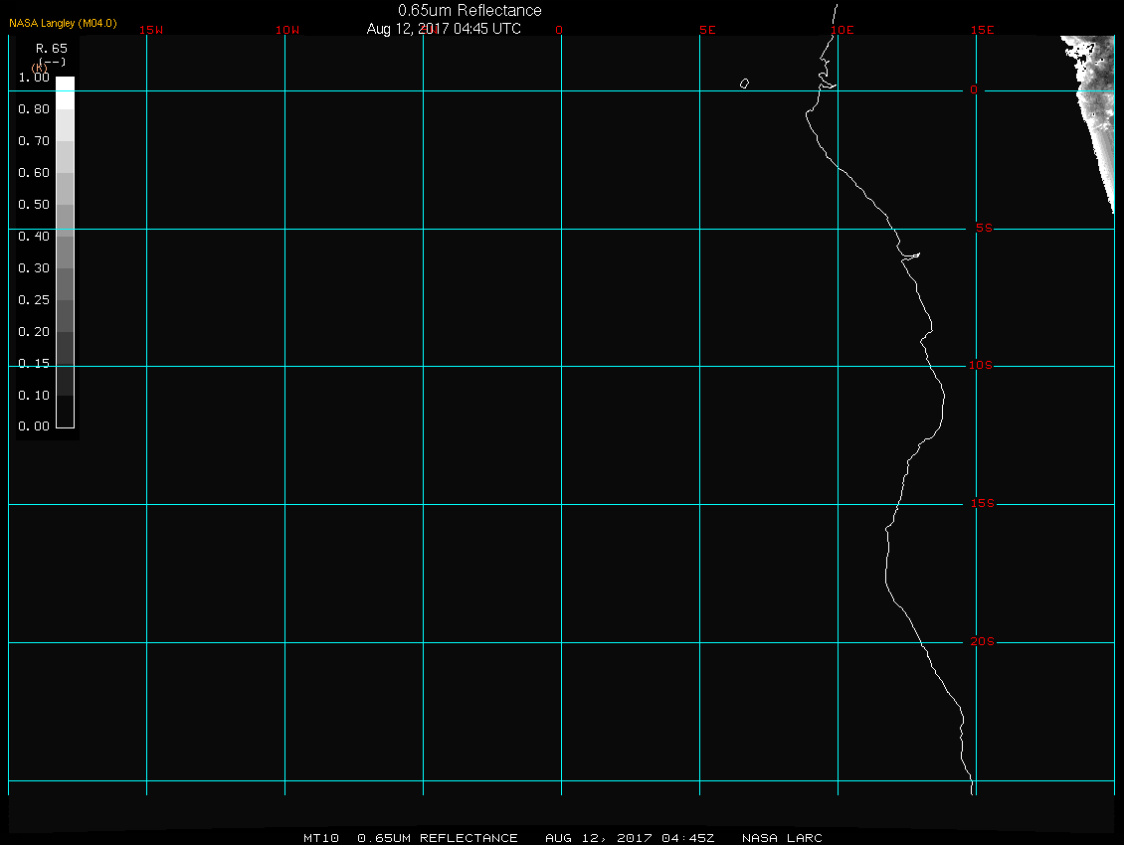Viewport: 1124px width, 845px height.
Task: Click the R.65 legend heading
Action: point(52,49)
